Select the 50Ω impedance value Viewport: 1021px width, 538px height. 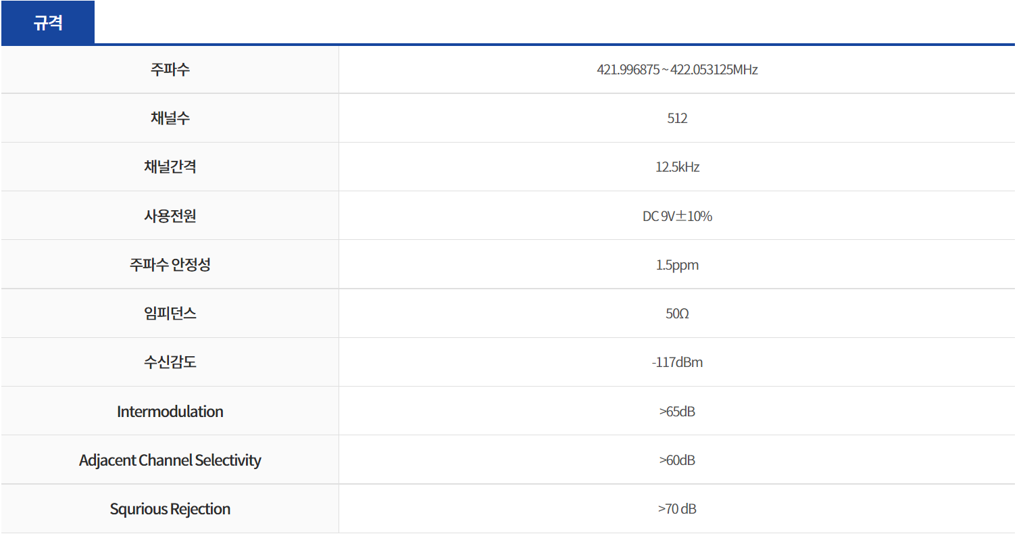point(677,314)
